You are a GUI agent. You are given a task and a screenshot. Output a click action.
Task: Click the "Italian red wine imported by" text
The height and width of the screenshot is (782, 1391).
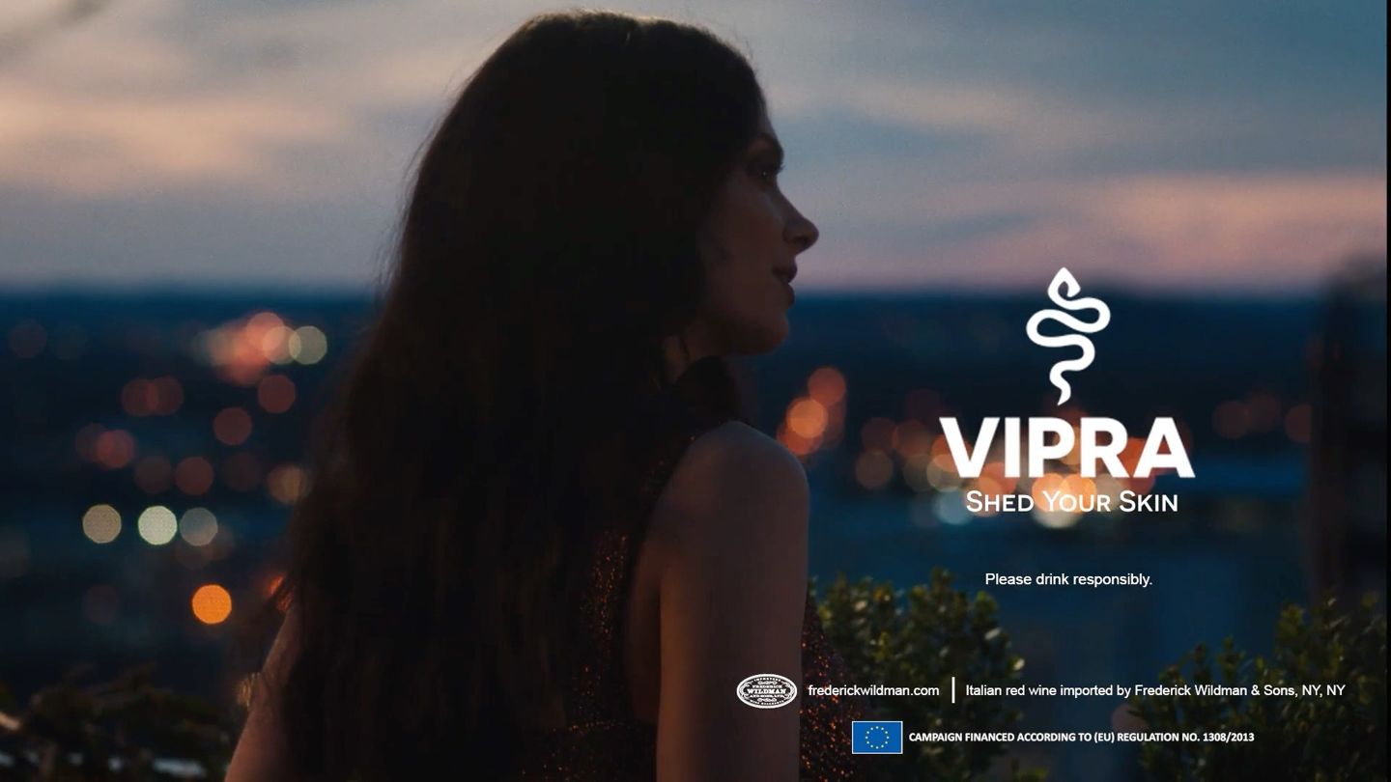click(x=1048, y=690)
